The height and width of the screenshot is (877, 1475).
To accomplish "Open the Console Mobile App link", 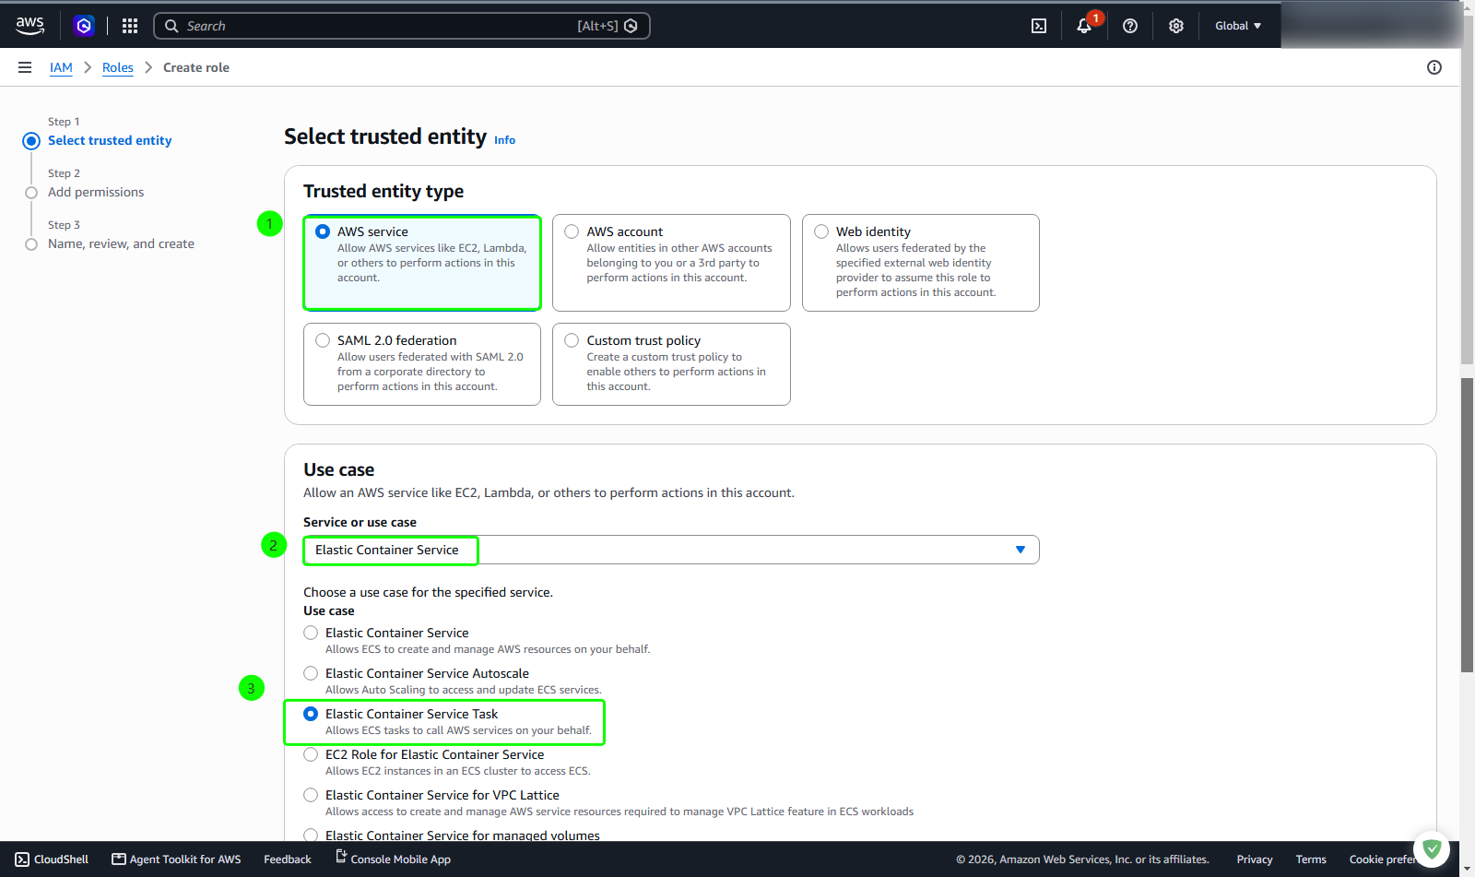I will [x=393, y=859].
